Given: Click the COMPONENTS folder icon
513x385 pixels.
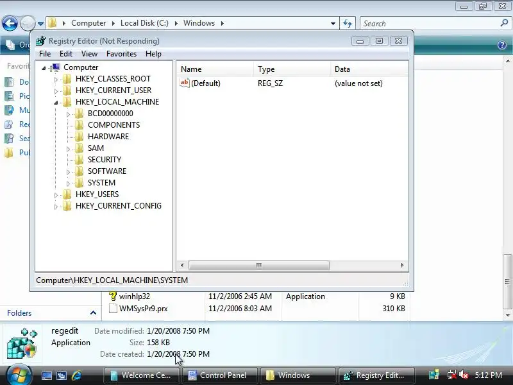Looking at the screenshot, I should click(x=79, y=124).
